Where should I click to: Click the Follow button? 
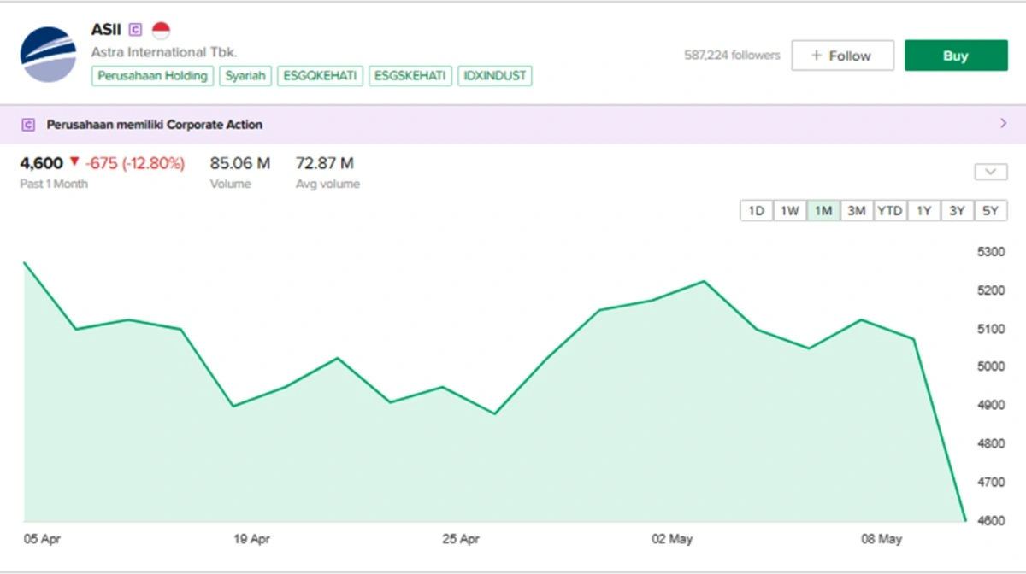pyautogui.click(x=842, y=56)
